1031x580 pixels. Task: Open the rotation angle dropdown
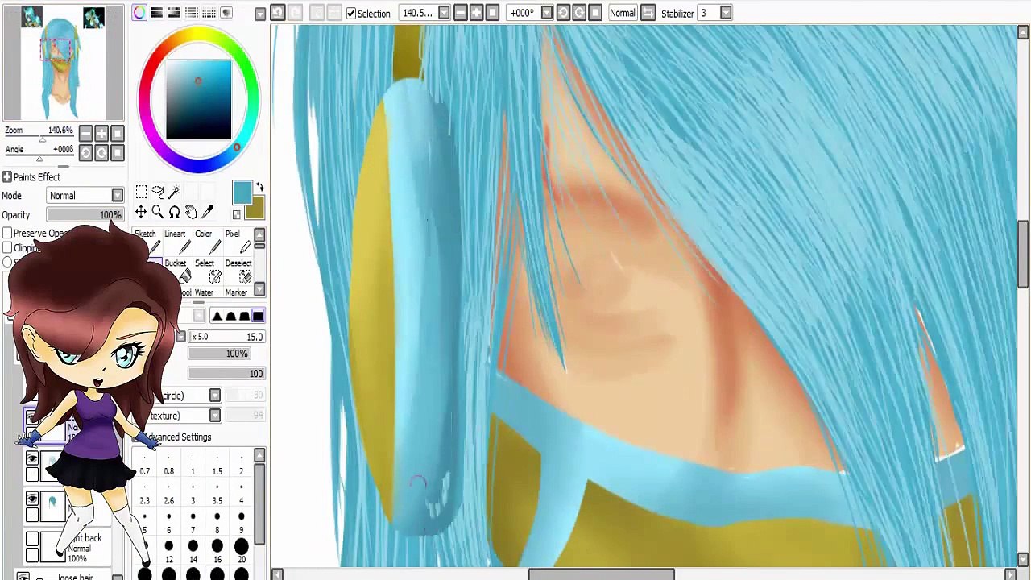[547, 13]
